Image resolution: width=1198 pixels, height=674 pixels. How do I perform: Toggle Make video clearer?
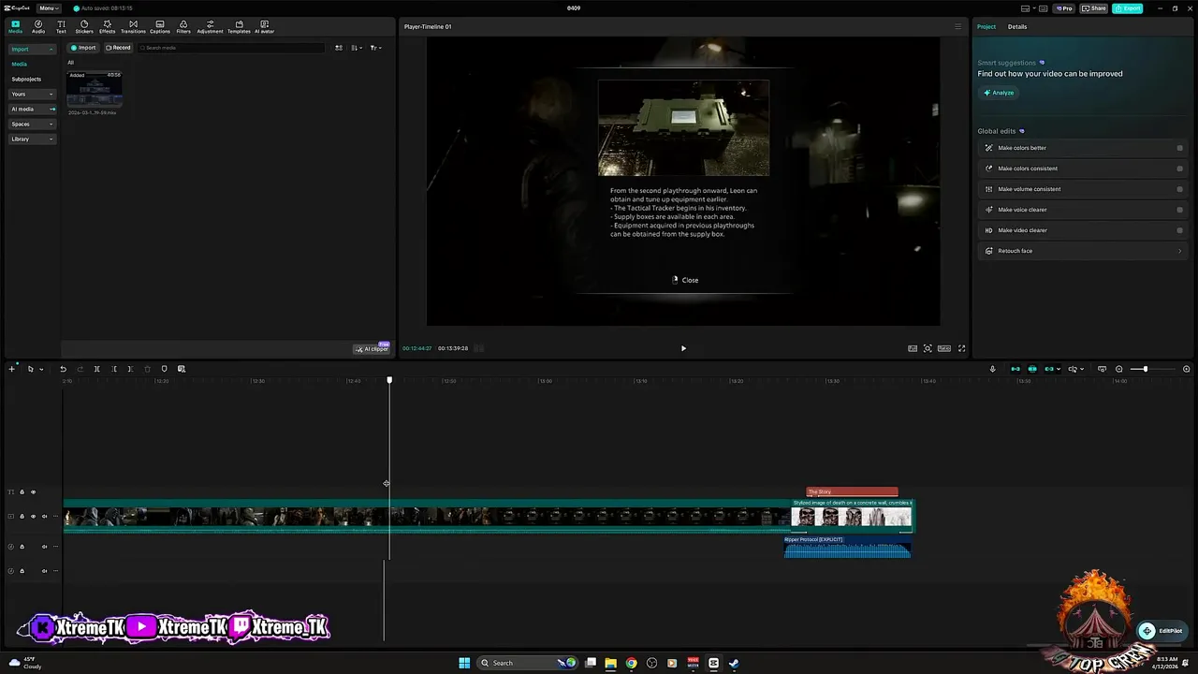pyautogui.click(x=1179, y=230)
